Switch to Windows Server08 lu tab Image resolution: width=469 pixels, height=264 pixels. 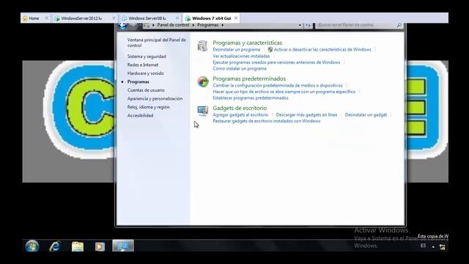click(x=147, y=18)
